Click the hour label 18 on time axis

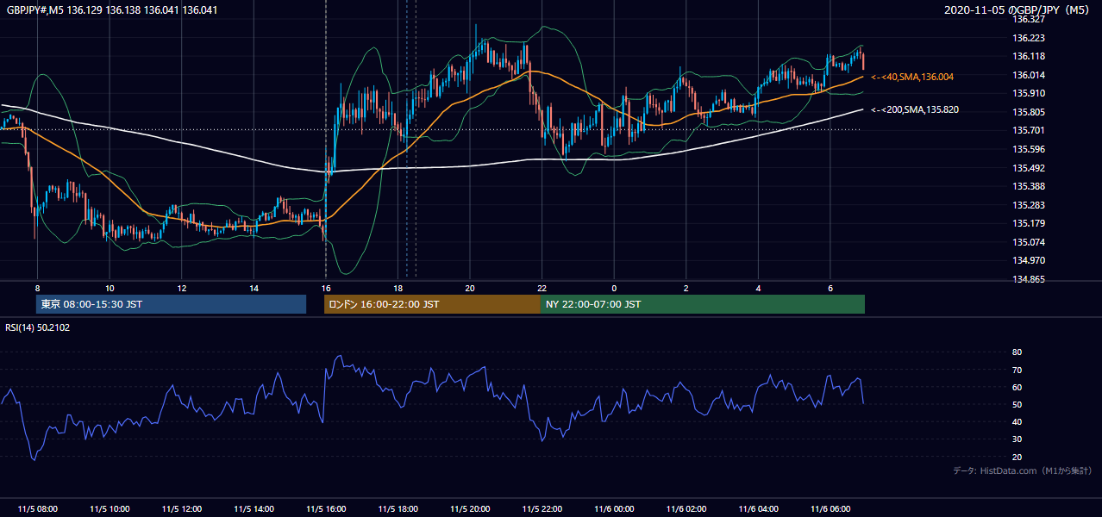(x=398, y=288)
